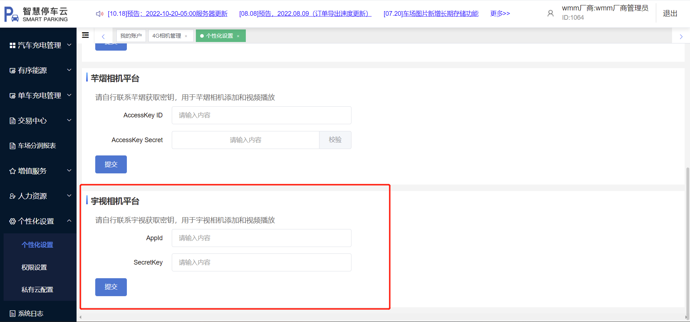Open the 08.08 order export announcement
Image resolution: width=690 pixels, height=322 pixels.
click(x=305, y=14)
